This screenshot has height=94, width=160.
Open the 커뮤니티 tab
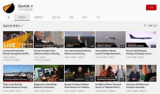[x=56, y=17]
